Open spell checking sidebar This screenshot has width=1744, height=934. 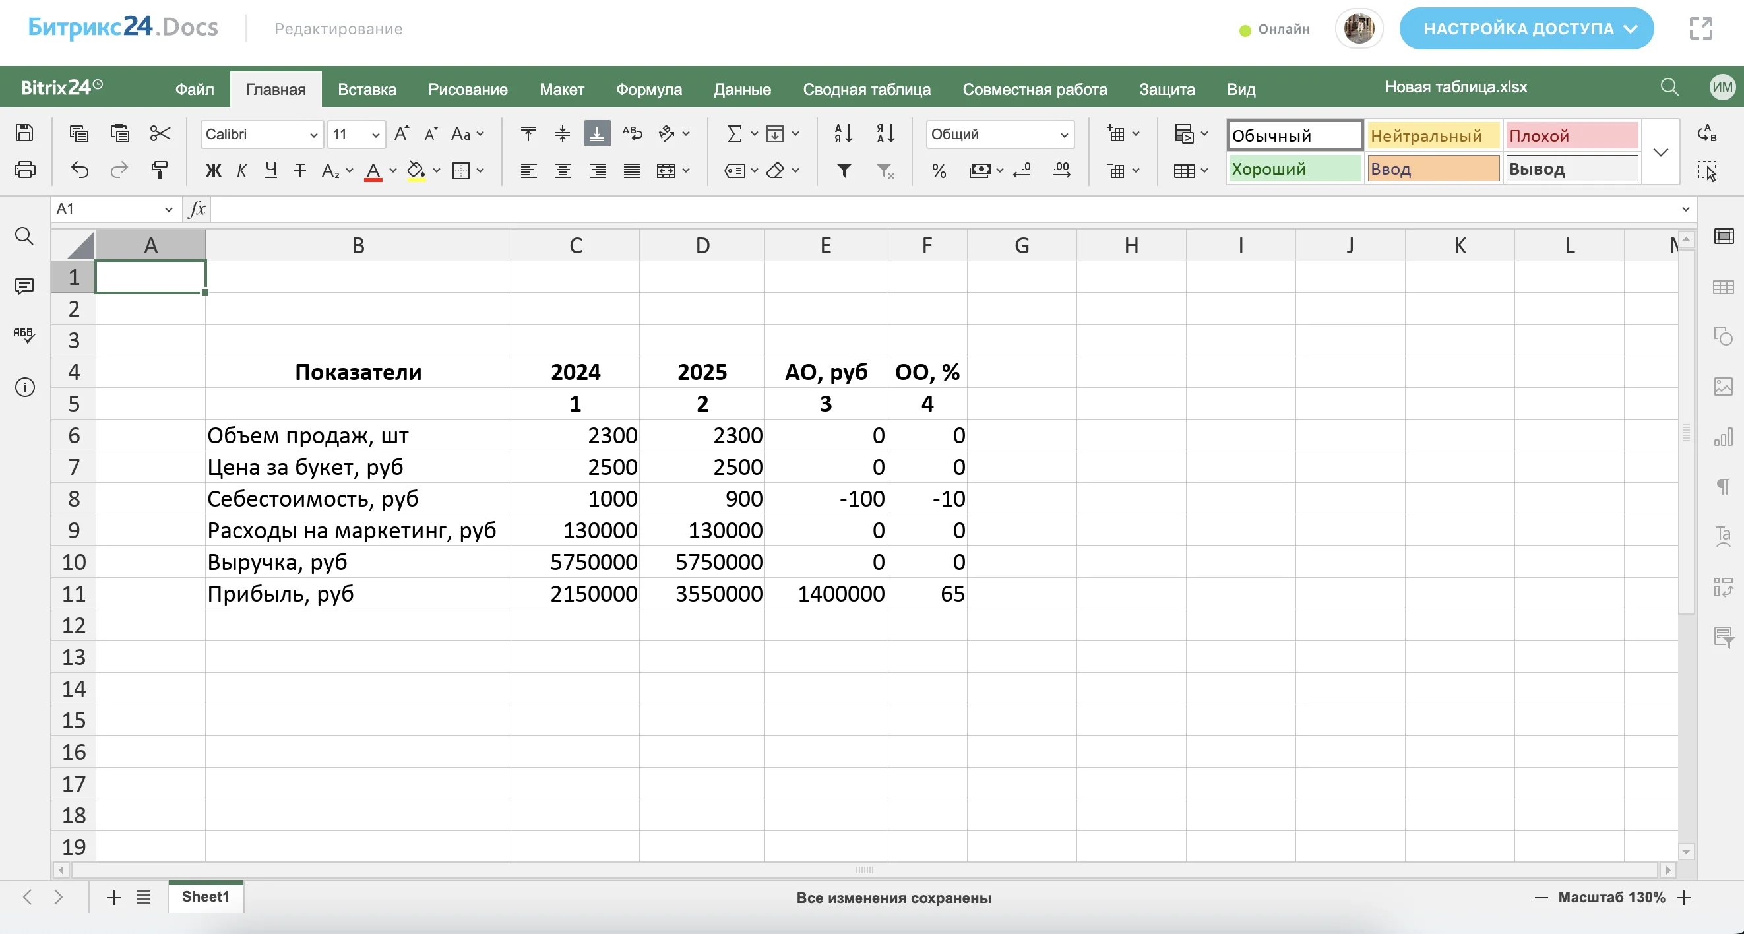24,335
